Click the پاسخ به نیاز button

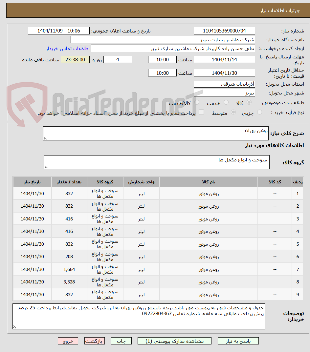238,341
